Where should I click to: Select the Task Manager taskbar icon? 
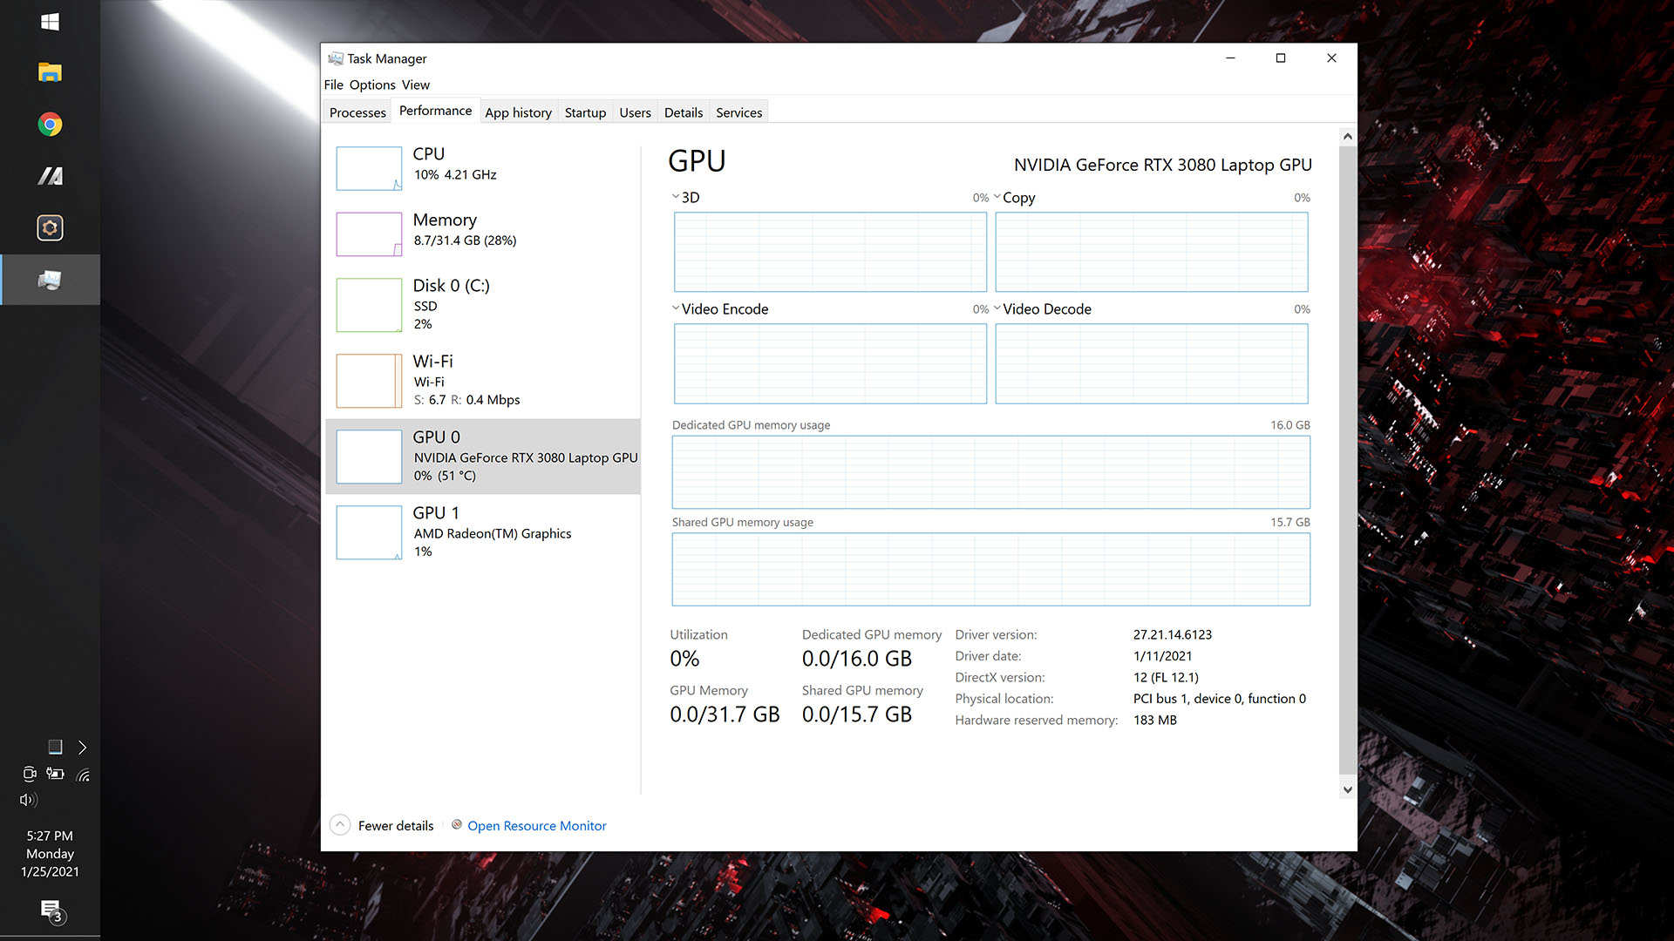(x=50, y=280)
